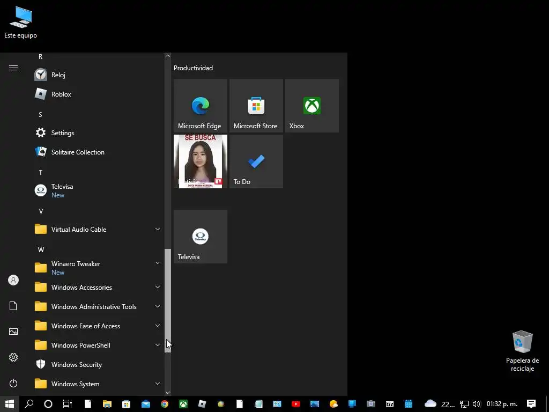
Task: Expand Winaero Tweaker folder chevron
Action: tap(158, 263)
